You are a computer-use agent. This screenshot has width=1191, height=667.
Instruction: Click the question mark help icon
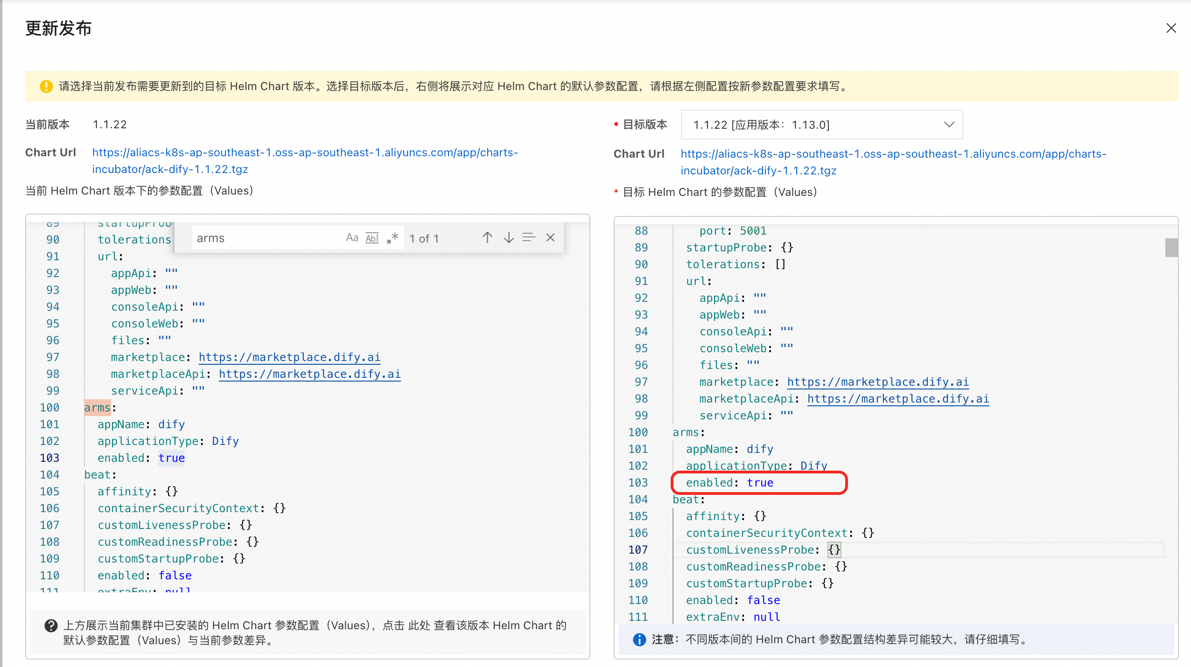pyautogui.click(x=50, y=626)
